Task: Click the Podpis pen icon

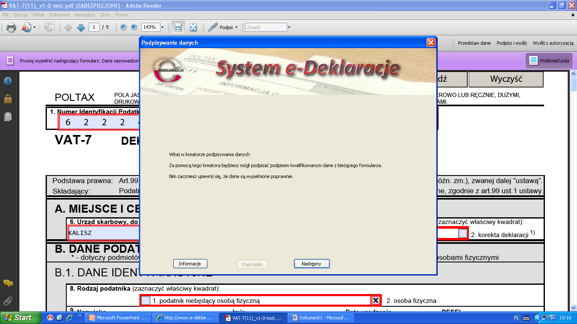Action: (x=213, y=27)
